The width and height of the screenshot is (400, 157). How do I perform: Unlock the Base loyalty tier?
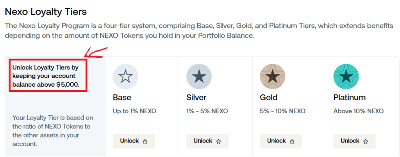tap(134, 141)
